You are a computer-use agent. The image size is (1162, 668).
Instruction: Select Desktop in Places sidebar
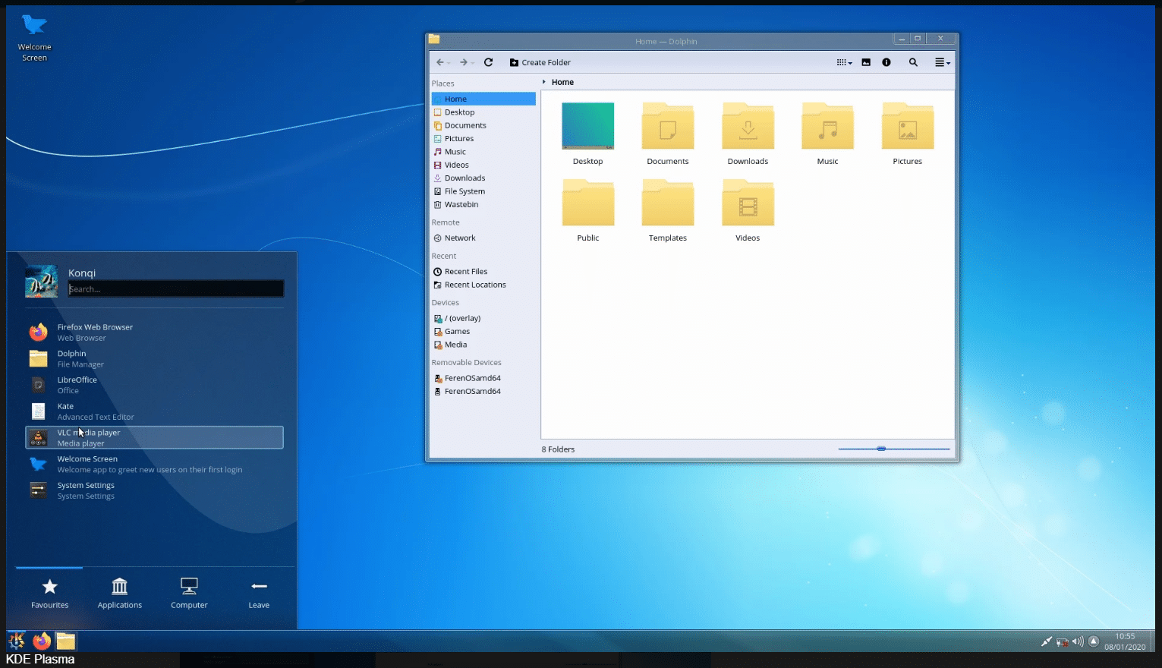483,112
